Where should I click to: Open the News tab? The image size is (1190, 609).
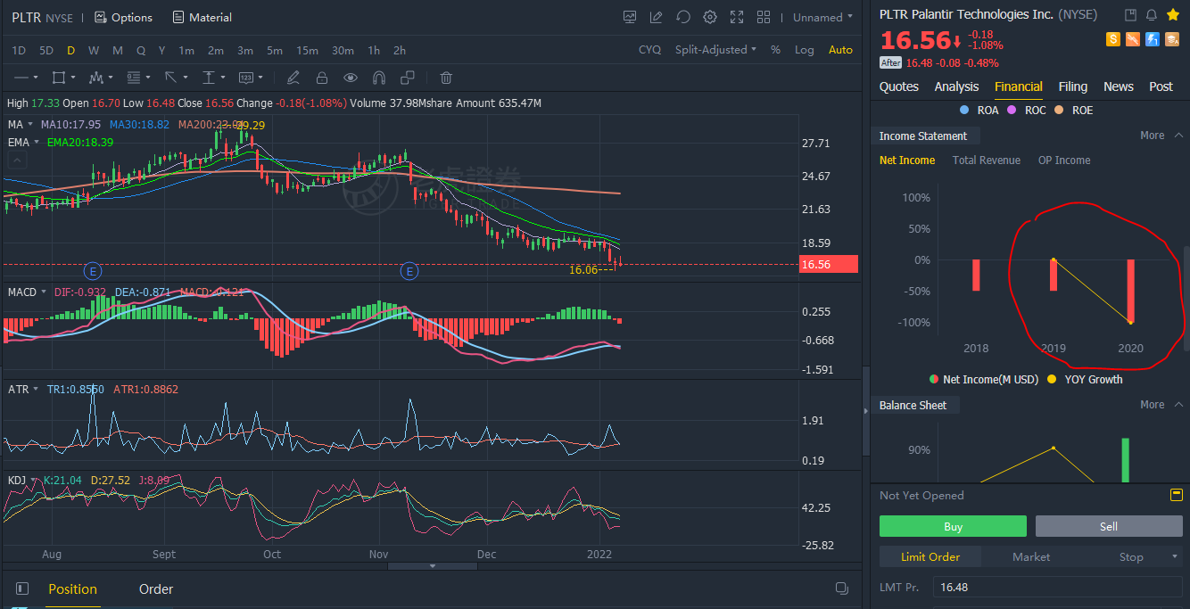1119,86
